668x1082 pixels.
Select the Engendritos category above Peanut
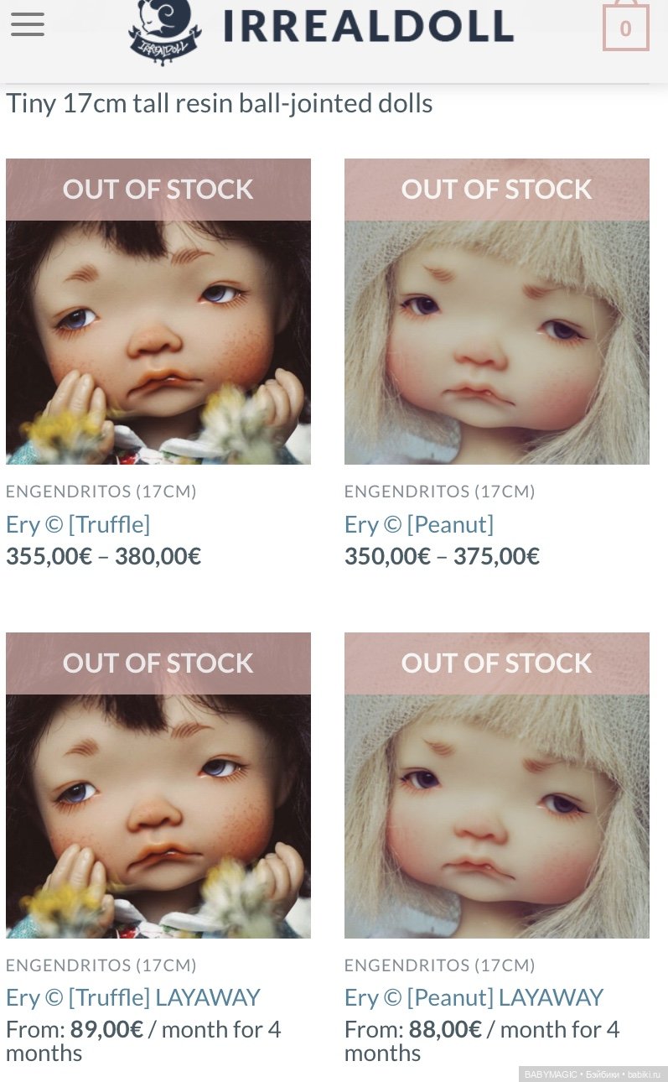click(440, 492)
